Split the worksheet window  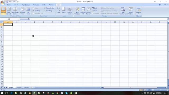95,8
